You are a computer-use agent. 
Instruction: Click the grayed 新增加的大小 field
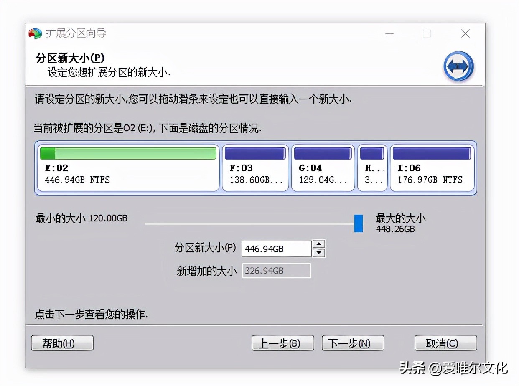pyautogui.click(x=276, y=271)
